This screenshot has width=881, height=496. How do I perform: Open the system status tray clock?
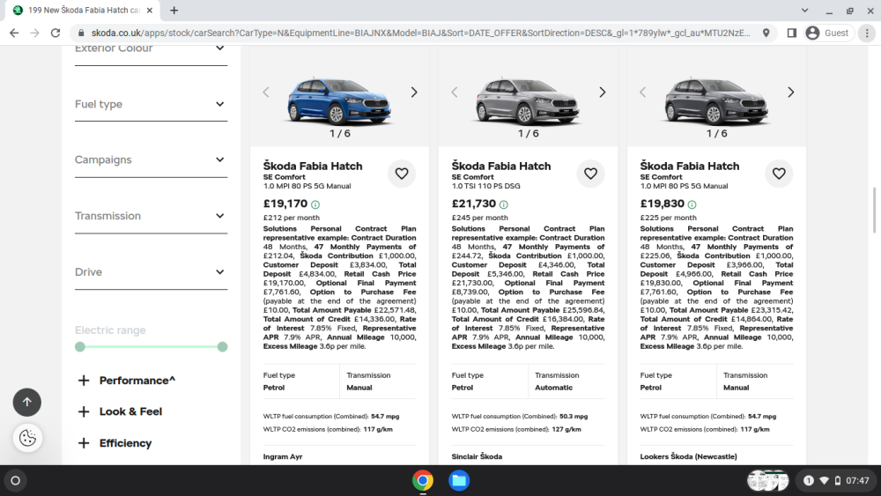pyautogui.click(x=857, y=481)
